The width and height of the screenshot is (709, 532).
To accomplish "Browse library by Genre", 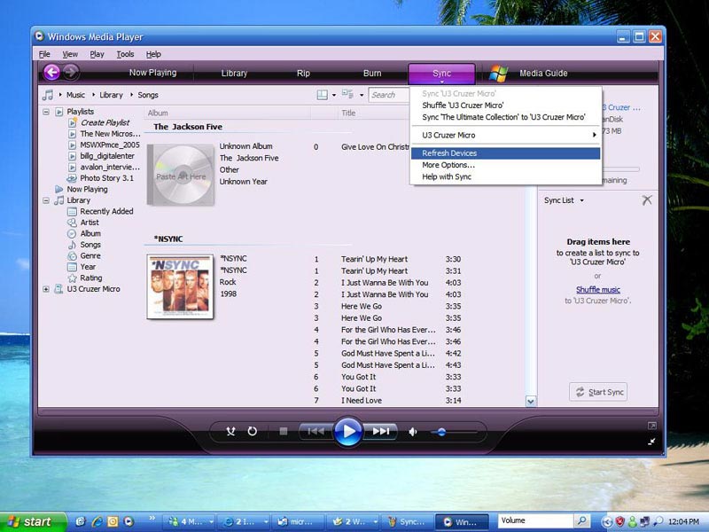I will click(90, 255).
